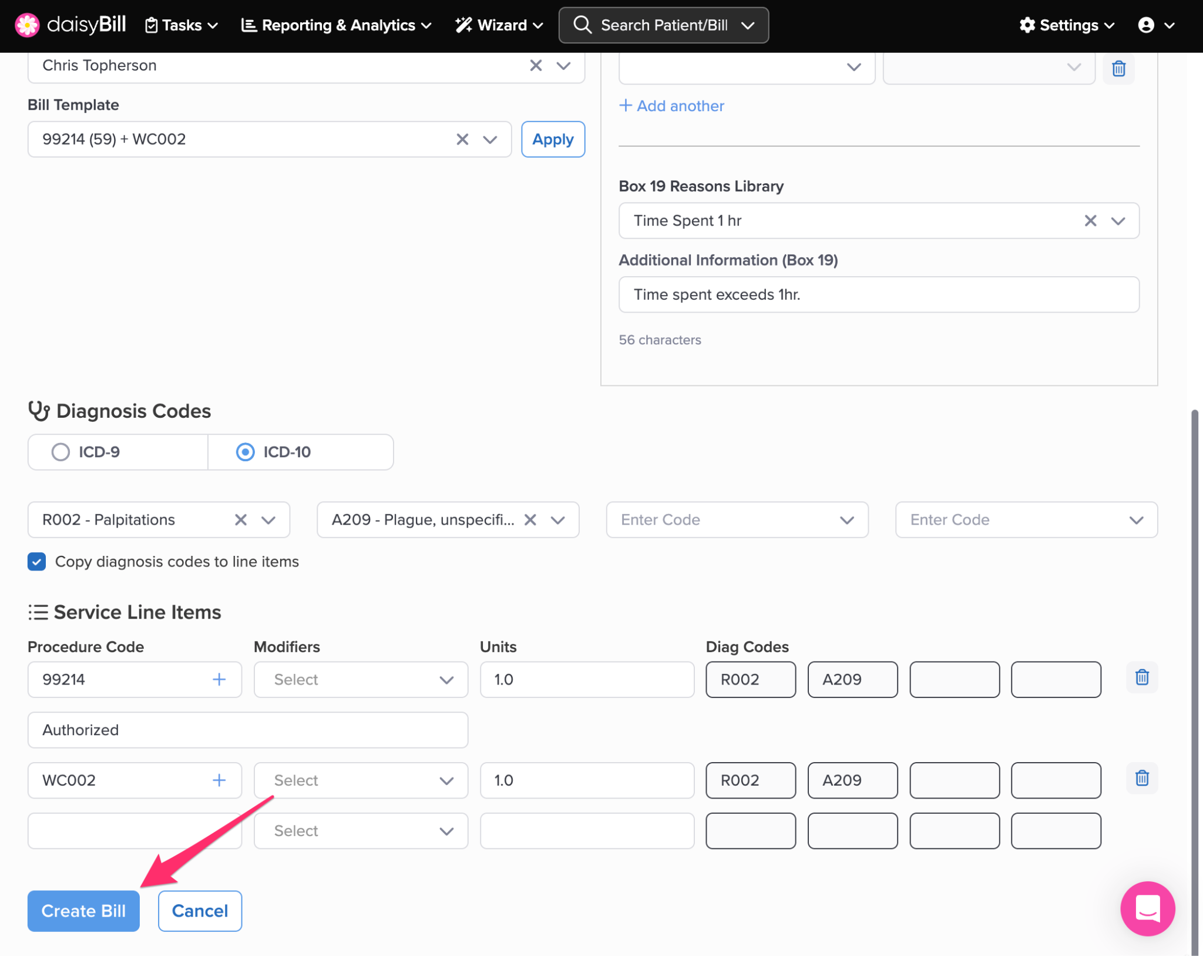1203x956 pixels.
Task: Select the ICD-9 radio button
Action: [x=61, y=452]
